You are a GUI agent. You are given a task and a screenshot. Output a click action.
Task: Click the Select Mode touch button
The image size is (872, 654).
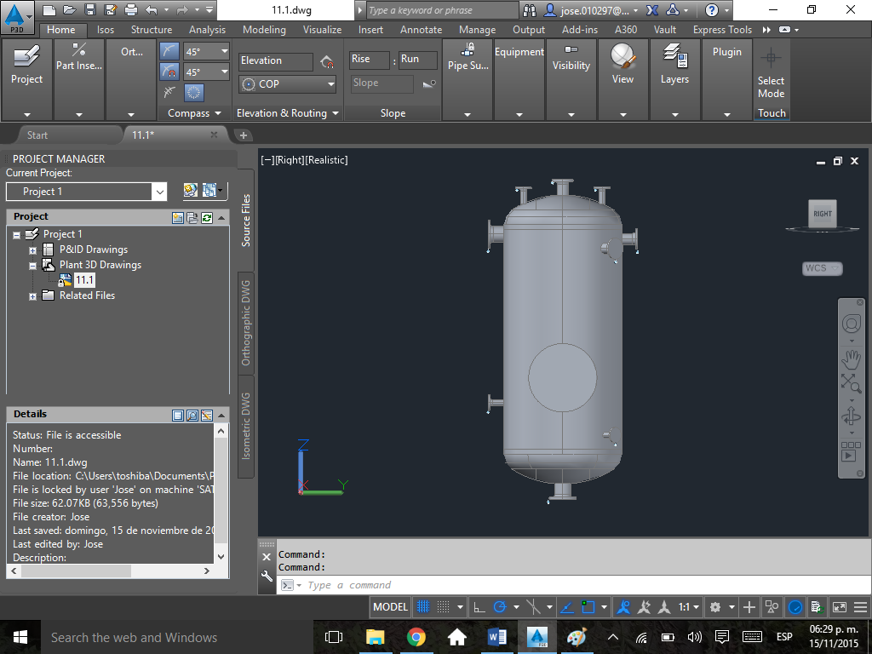772,73
